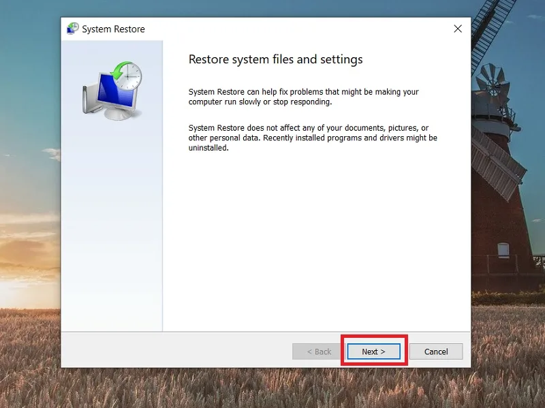Click the small white window on the windmill

coord(503,249)
